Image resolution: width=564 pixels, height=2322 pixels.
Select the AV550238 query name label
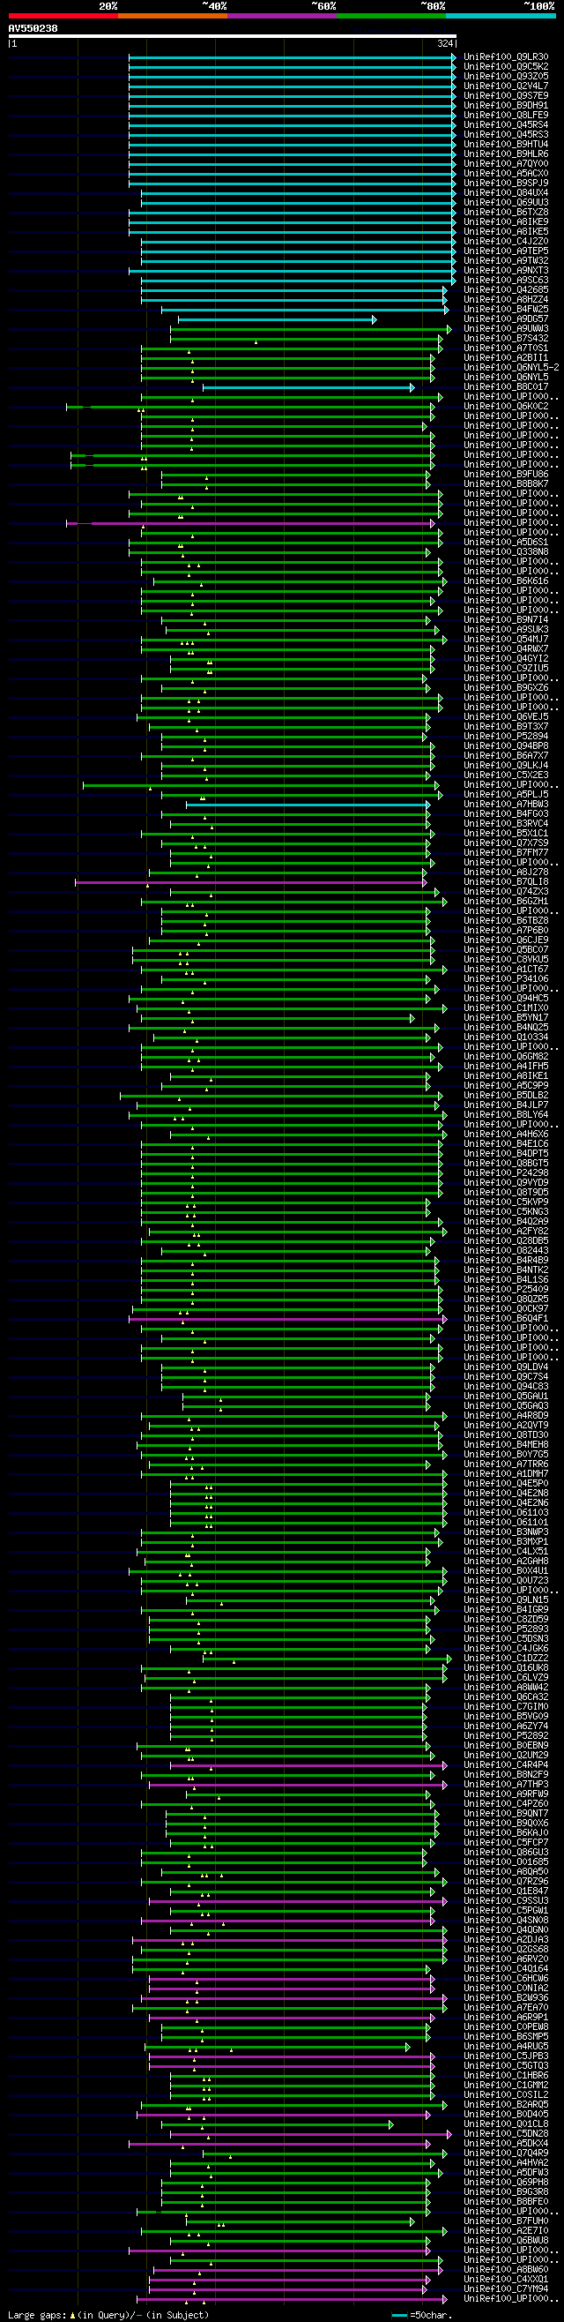point(33,28)
